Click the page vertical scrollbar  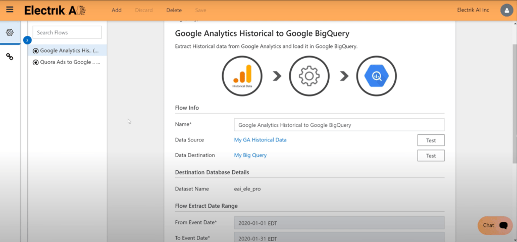514,103
